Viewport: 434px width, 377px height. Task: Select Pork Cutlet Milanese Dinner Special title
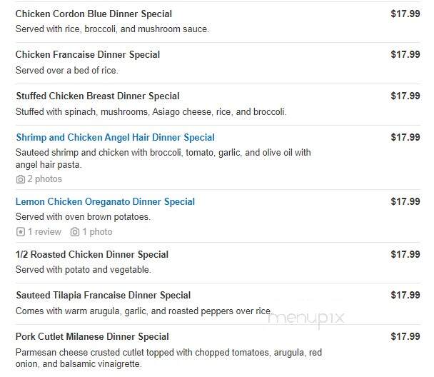(92, 336)
